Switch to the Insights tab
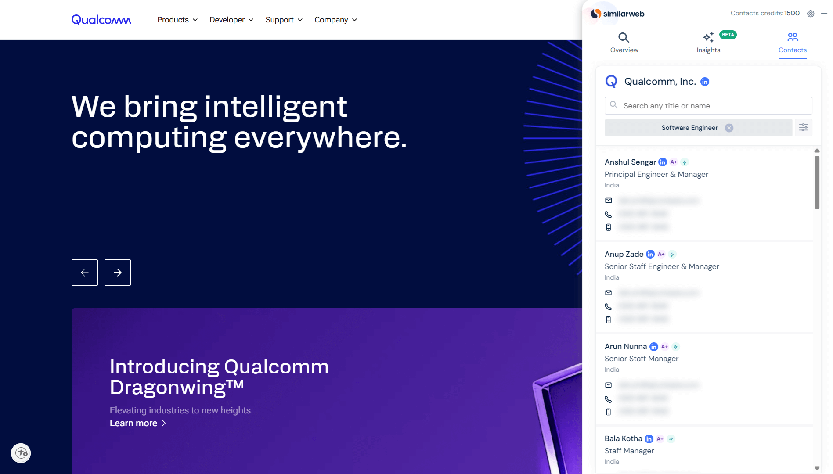 708,43
